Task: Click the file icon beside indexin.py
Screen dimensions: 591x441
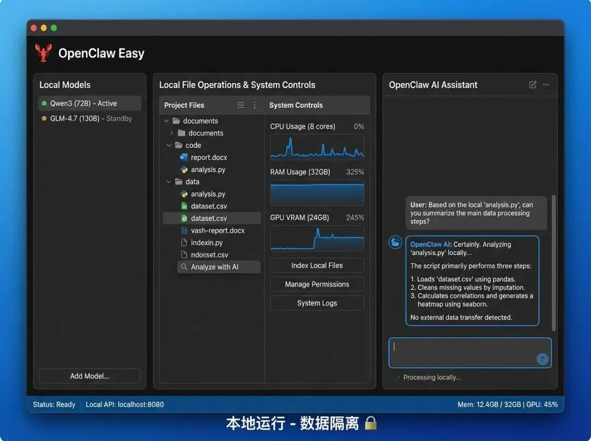Action: pyautogui.click(x=184, y=242)
